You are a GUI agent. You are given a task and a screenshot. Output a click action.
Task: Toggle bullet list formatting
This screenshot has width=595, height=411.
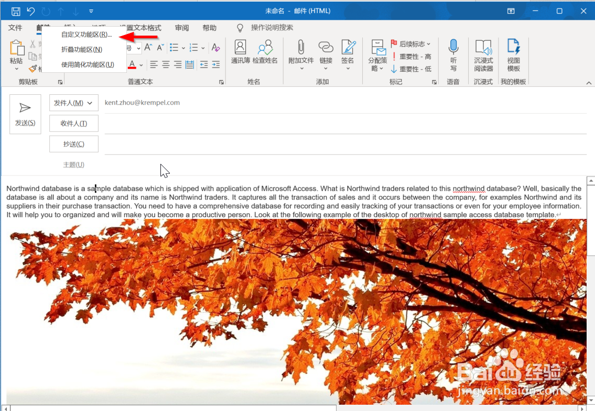click(175, 47)
